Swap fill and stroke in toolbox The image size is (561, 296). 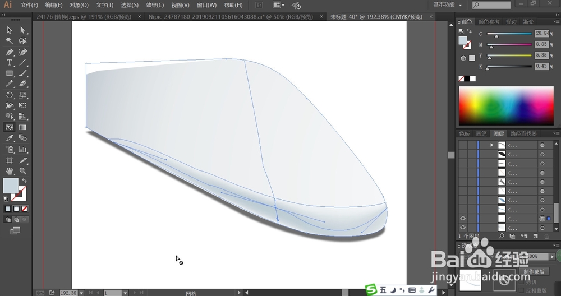point(24,181)
